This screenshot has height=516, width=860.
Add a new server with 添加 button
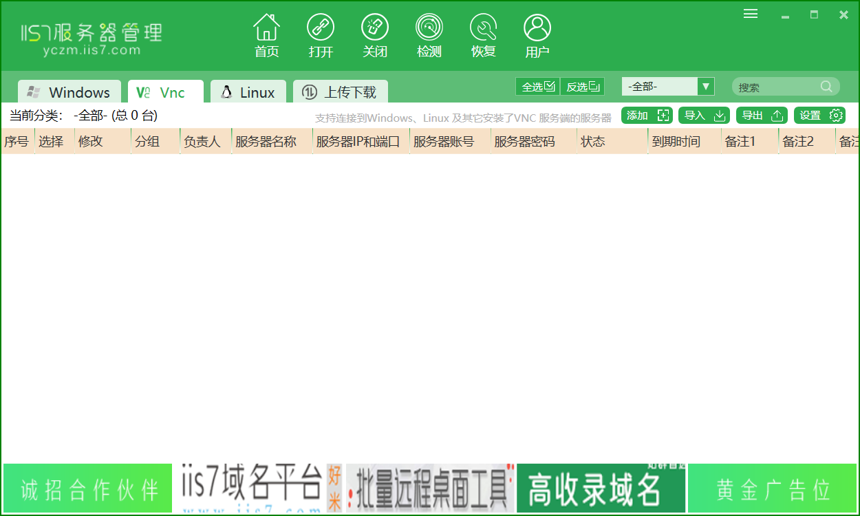click(646, 115)
